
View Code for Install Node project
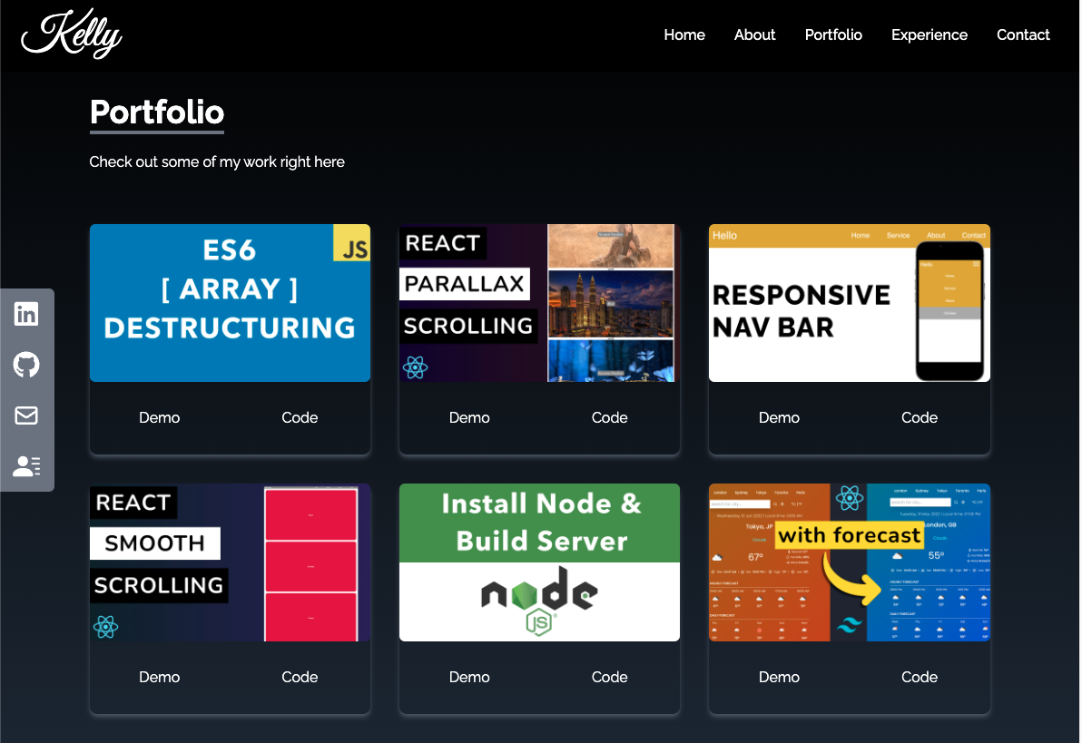(609, 677)
